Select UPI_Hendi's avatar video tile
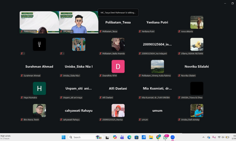The height and width of the screenshot is (141, 236). (79, 22)
